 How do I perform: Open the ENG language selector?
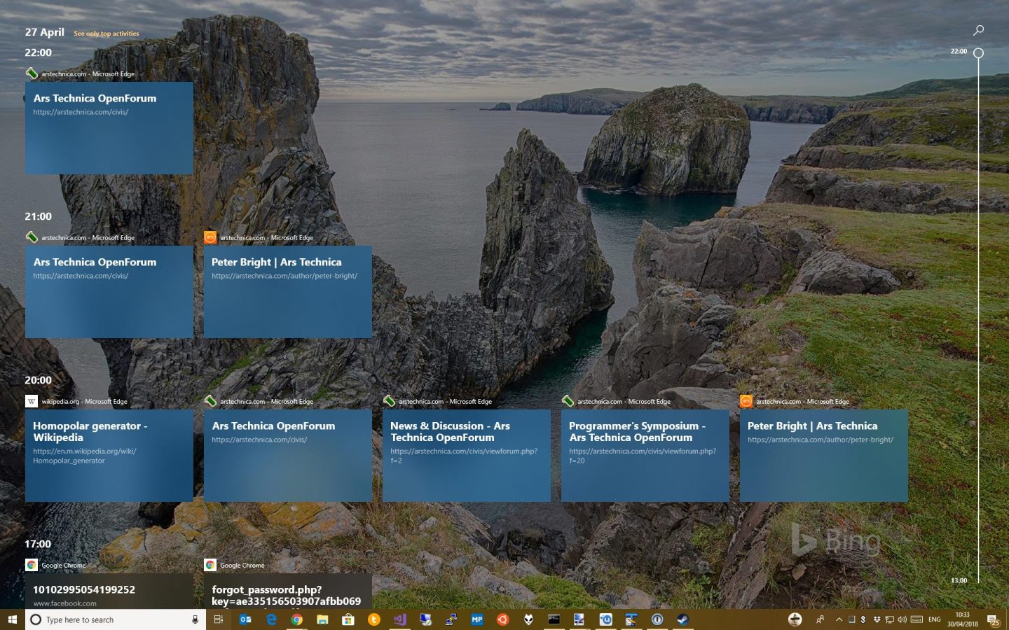(x=935, y=619)
